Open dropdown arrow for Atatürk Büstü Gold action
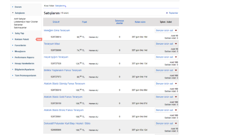This screenshot has width=240, height=135. pos(176,97)
